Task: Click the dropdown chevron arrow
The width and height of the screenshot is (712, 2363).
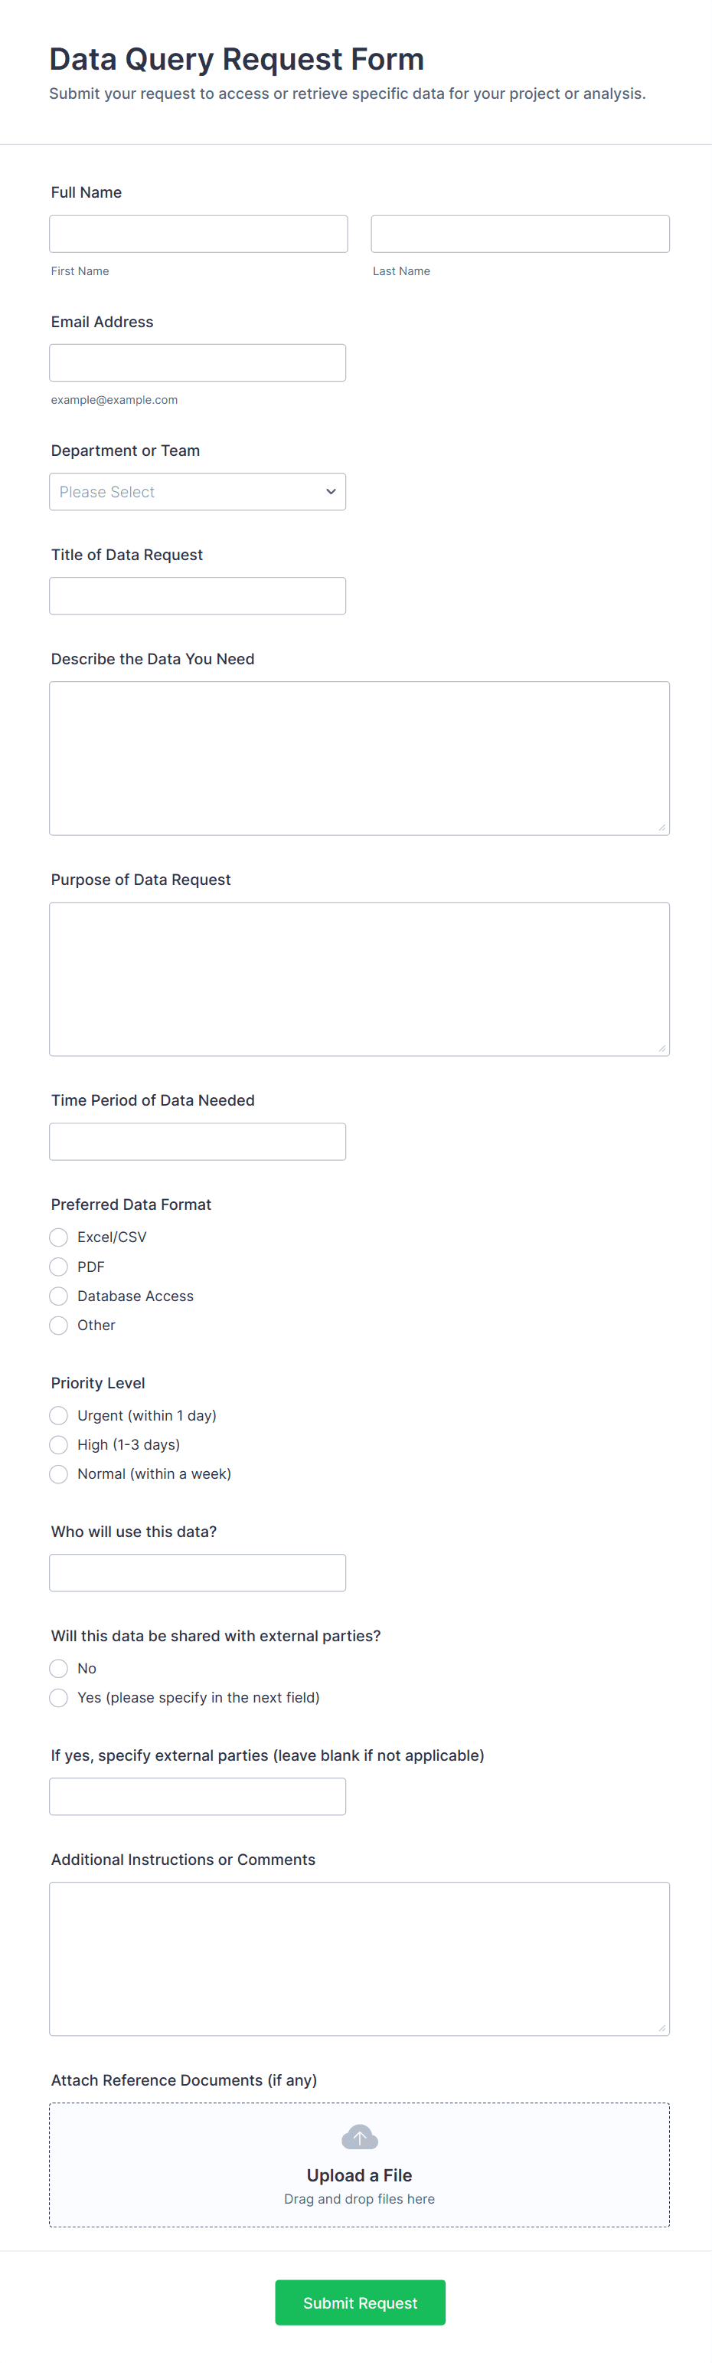Action: [331, 492]
